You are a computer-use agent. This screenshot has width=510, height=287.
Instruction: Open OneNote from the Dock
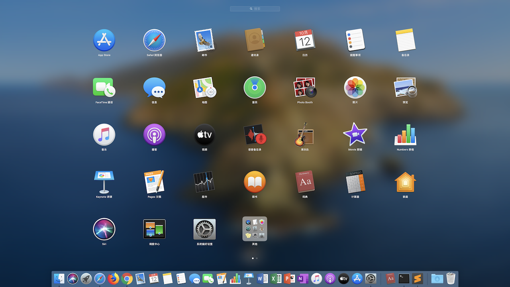(303, 278)
